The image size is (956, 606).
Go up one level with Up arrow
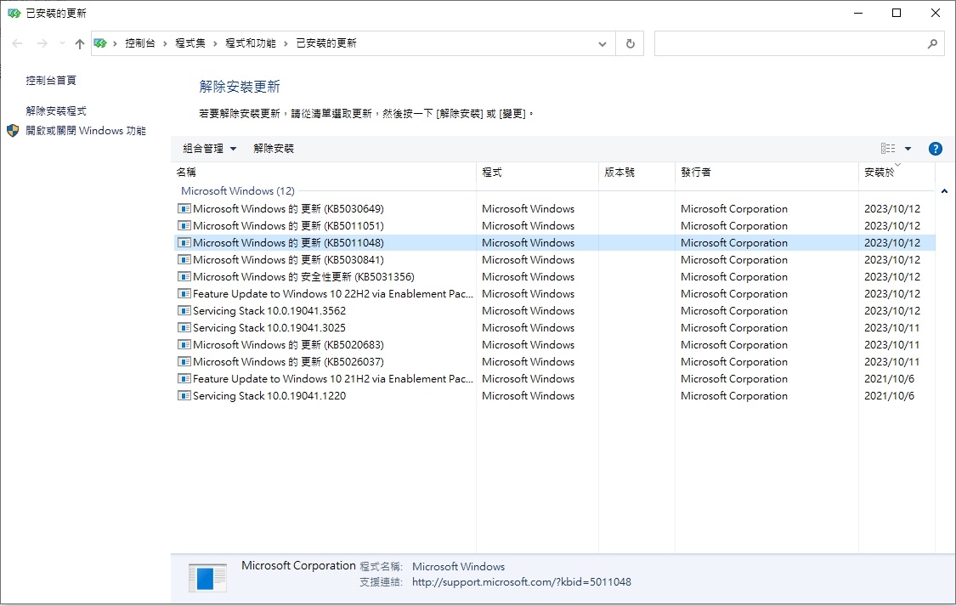tap(80, 43)
